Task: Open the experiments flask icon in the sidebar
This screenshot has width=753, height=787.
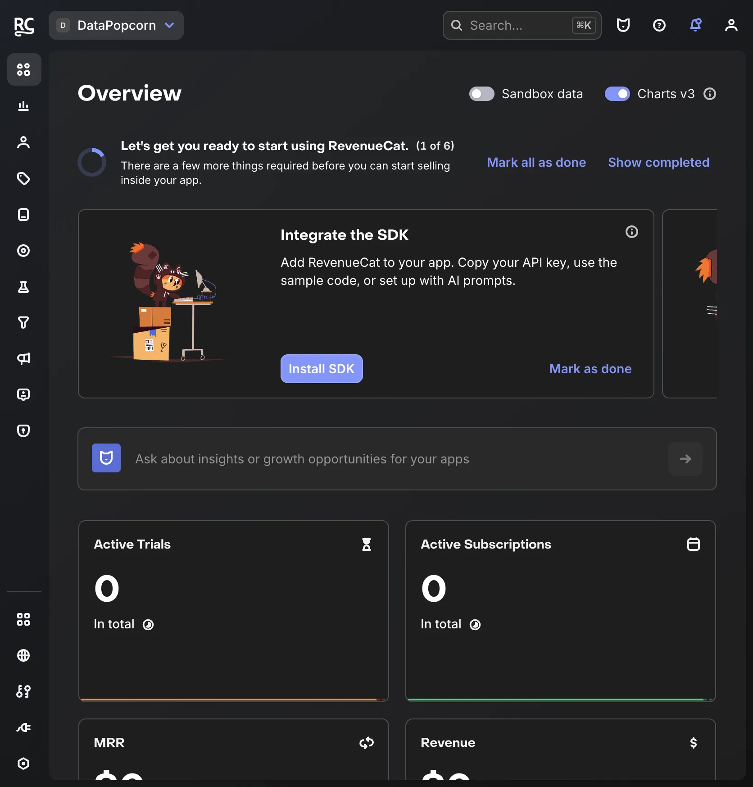Action: (23, 287)
